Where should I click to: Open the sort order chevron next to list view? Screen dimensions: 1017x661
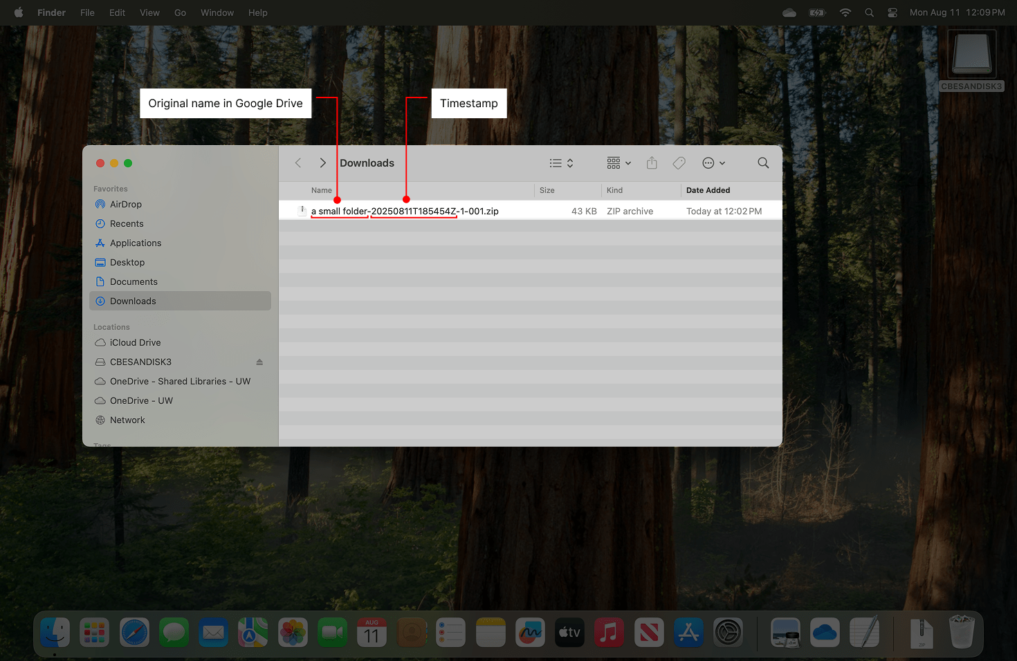point(571,162)
